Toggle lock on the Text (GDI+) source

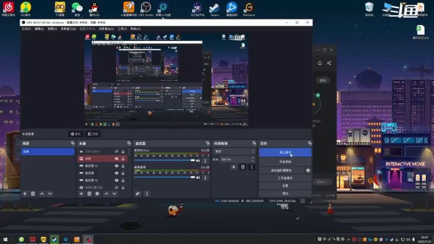click(123, 151)
